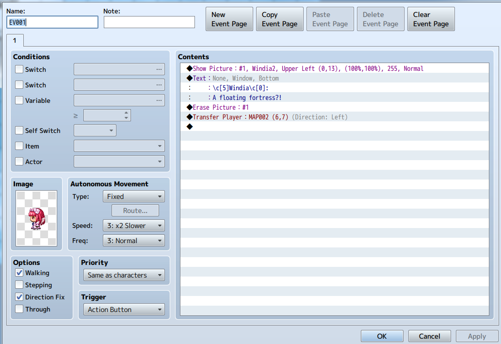The height and width of the screenshot is (344, 501).
Task: Open the Self Switch dropdown
Action: click(95, 131)
